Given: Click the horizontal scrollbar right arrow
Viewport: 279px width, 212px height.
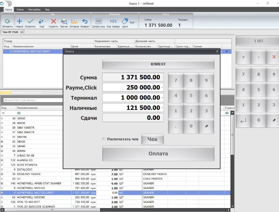Looking at the screenshot, I should [229, 210].
